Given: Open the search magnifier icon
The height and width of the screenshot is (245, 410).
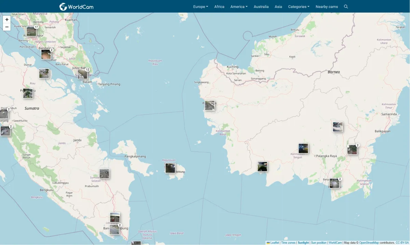Looking at the screenshot, I should (346, 6).
